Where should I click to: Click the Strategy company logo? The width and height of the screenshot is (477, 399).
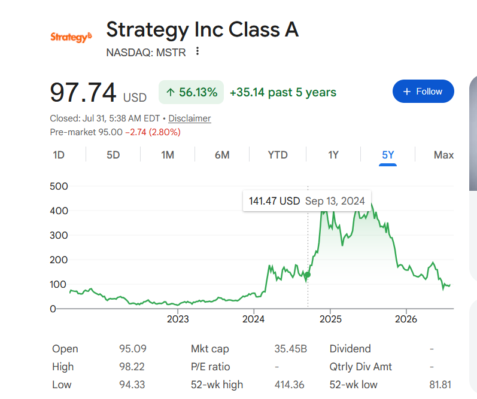pyautogui.click(x=71, y=37)
